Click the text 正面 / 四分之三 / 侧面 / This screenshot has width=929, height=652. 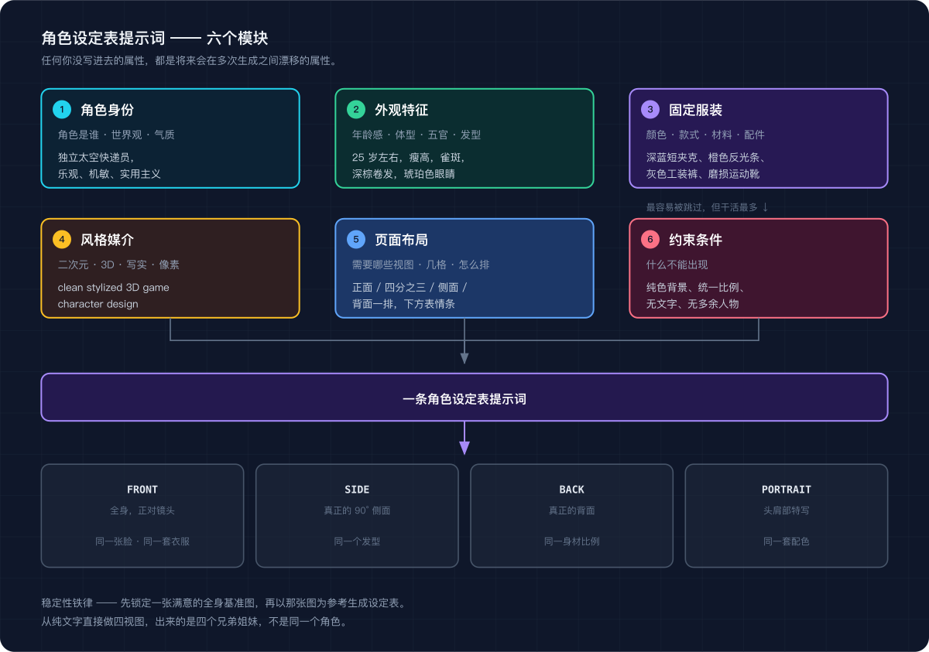[x=410, y=287]
